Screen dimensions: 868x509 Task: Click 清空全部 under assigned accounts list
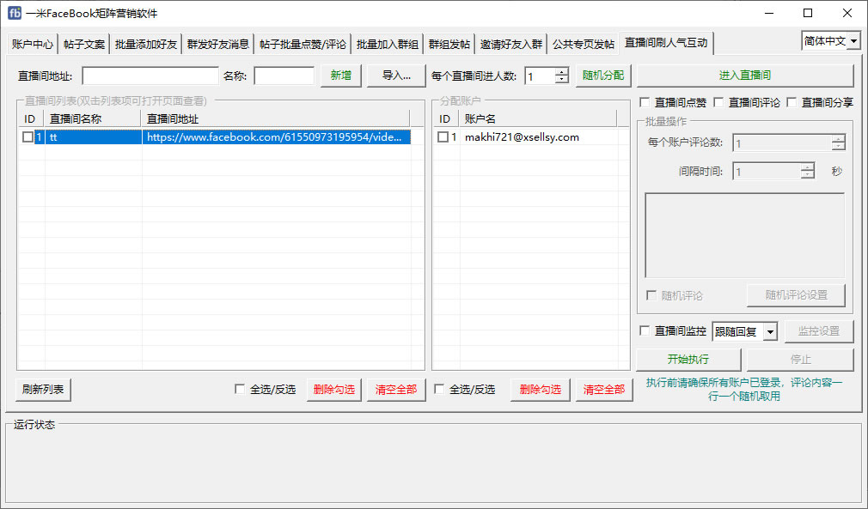tap(604, 390)
